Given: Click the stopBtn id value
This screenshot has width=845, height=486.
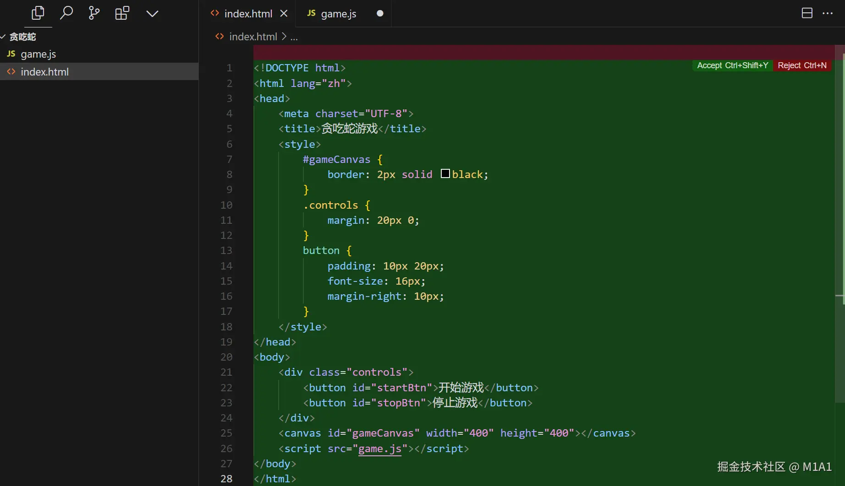Looking at the screenshot, I should (399, 403).
